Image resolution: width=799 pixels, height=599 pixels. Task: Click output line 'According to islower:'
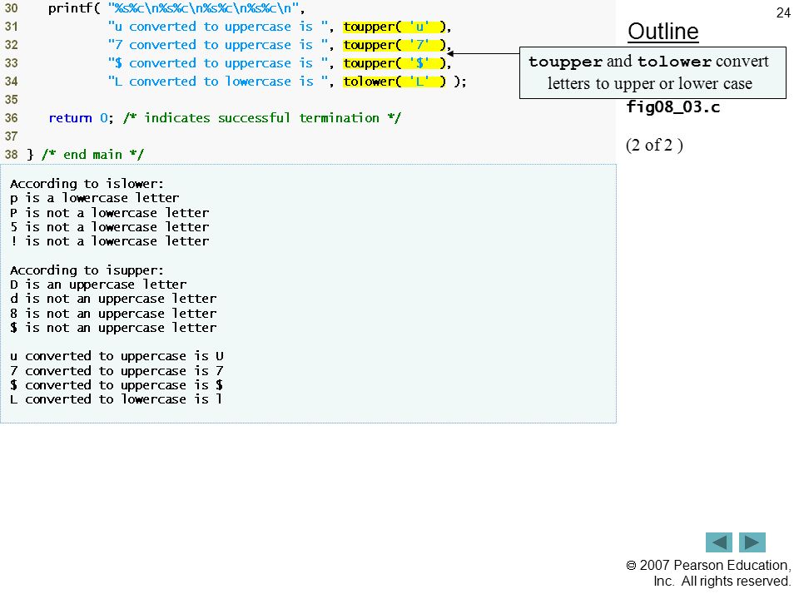pos(87,184)
